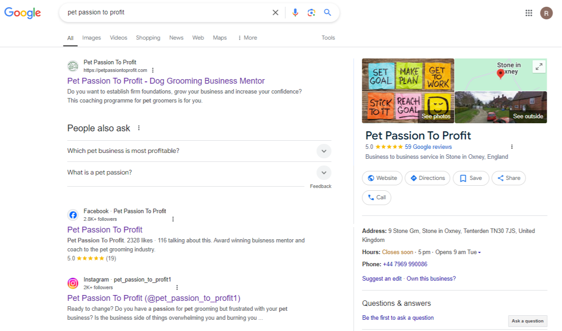562x331 pixels.
Task: Click the 'Pet Passion To Profit' business panel heading
Action: click(x=418, y=136)
